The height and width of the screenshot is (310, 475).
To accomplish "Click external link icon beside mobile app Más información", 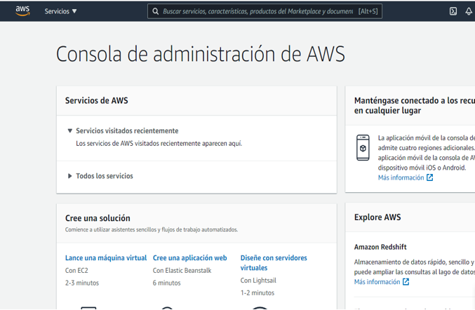I will coord(429,177).
